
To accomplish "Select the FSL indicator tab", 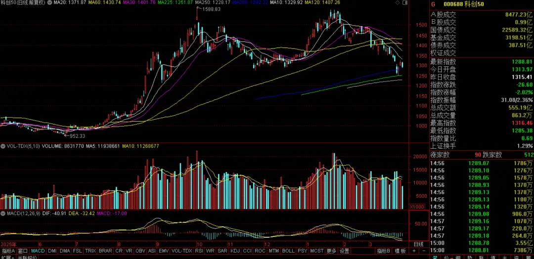I will pyautogui.click(x=78, y=251).
